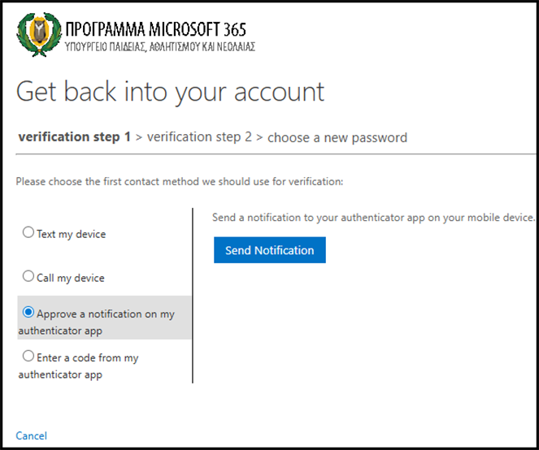The height and width of the screenshot is (450, 539).
Task: Click the Cancel link
Action: (x=32, y=436)
